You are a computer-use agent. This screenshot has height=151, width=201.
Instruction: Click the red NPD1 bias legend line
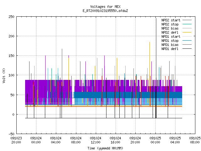coord(187,45)
